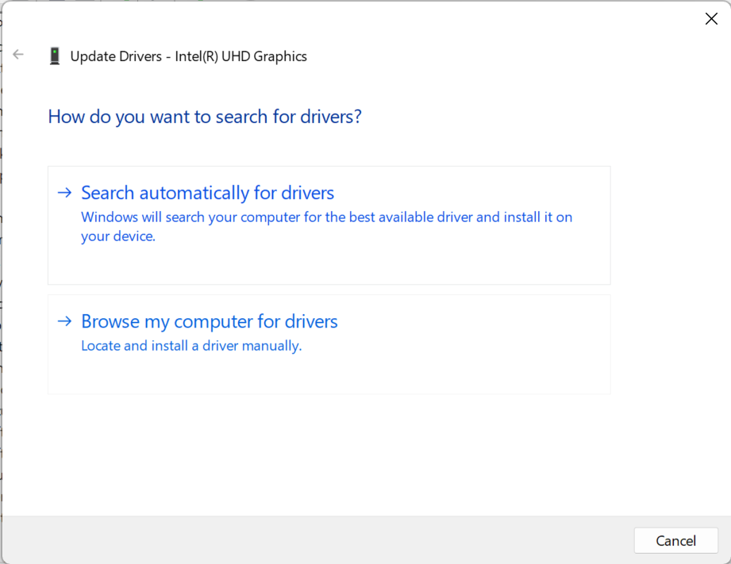Click inside the Search automatically option box
The image size is (731, 564).
(x=329, y=262)
